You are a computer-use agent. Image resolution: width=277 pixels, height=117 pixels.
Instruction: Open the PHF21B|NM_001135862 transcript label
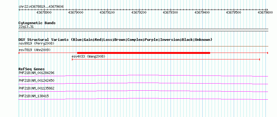(x=36, y=88)
